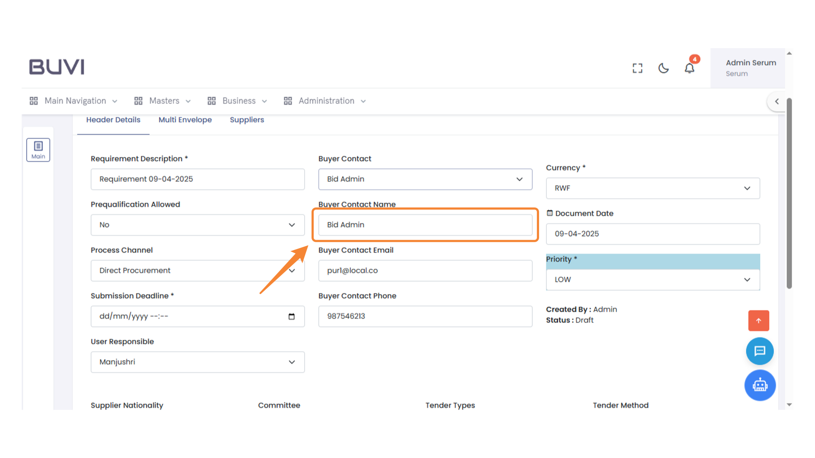Open the Currency RWF dropdown

click(x=652, y=188)
